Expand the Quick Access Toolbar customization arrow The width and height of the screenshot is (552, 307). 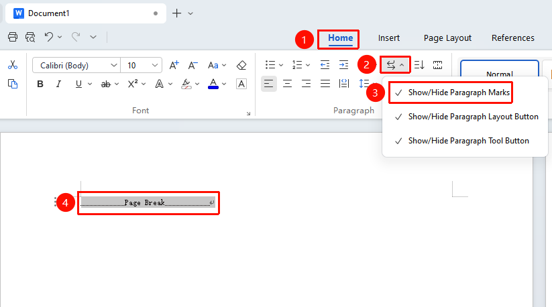click(93, 37)
